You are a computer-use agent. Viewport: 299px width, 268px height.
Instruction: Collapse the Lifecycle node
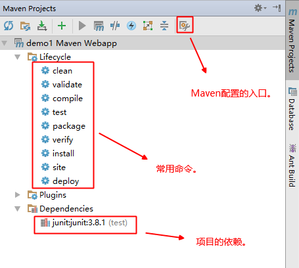pos(18,57)
